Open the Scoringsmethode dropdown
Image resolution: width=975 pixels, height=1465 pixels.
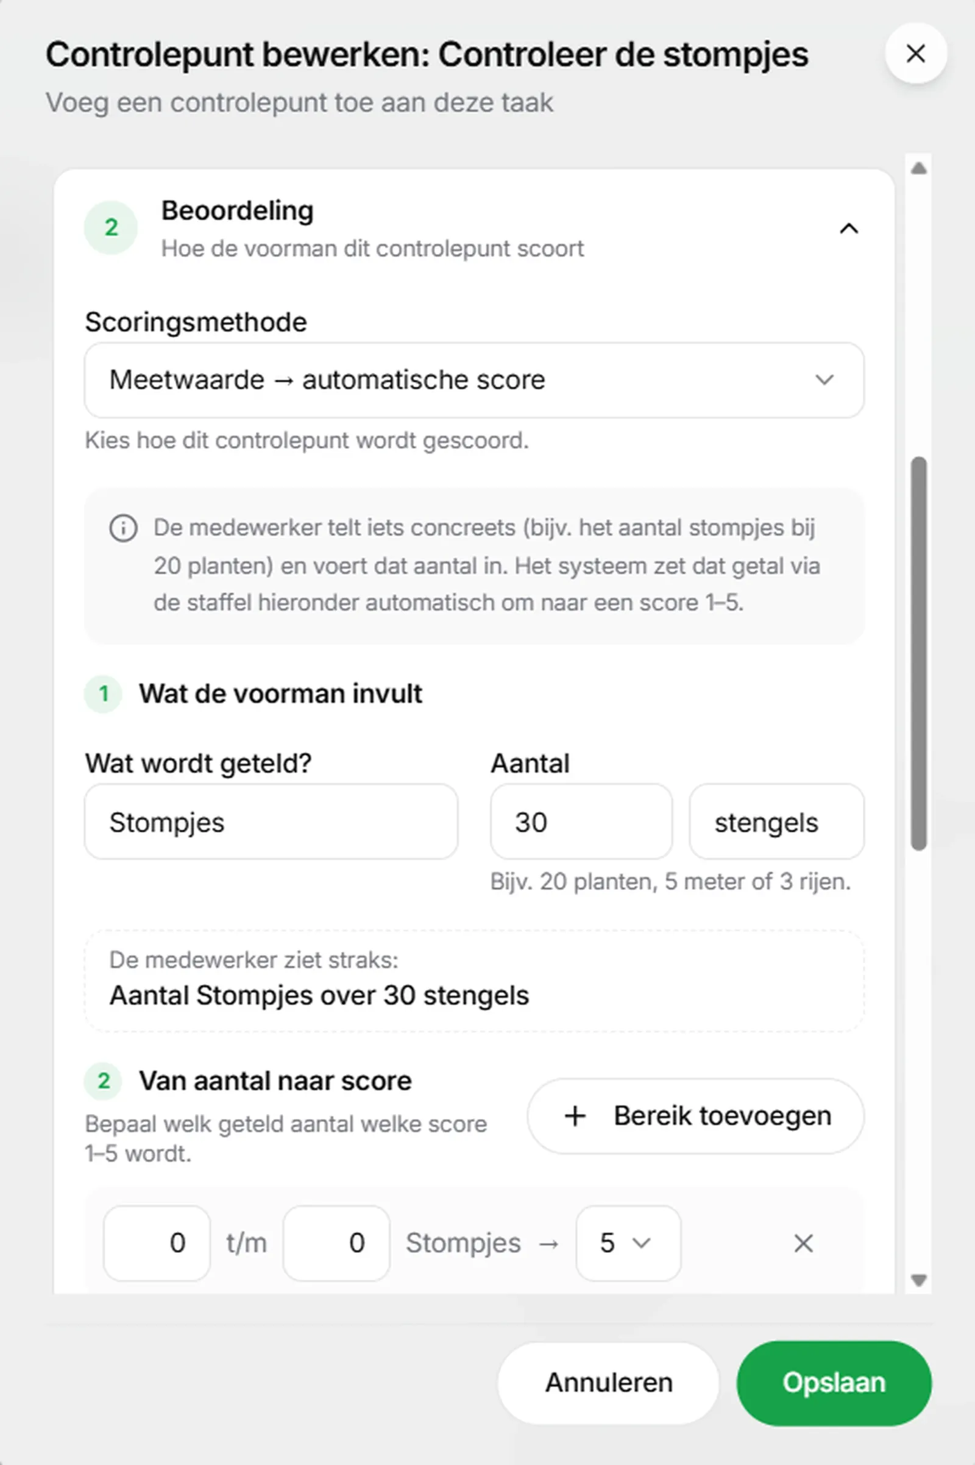tap(474, 380)
